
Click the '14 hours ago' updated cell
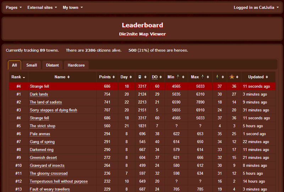pos(258,181)
